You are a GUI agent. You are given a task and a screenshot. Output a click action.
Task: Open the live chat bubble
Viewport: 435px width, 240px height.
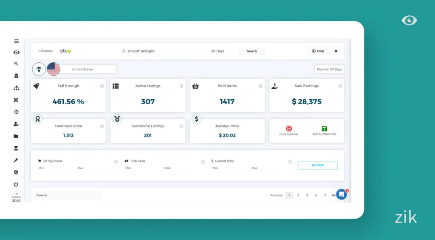coord(342,194)
